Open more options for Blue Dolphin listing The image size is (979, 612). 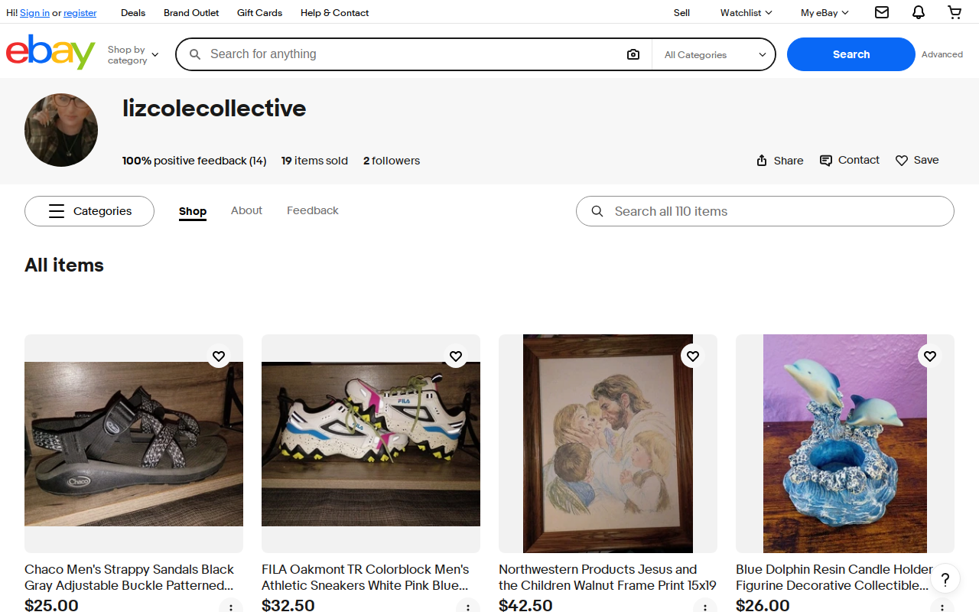[942, 607]
